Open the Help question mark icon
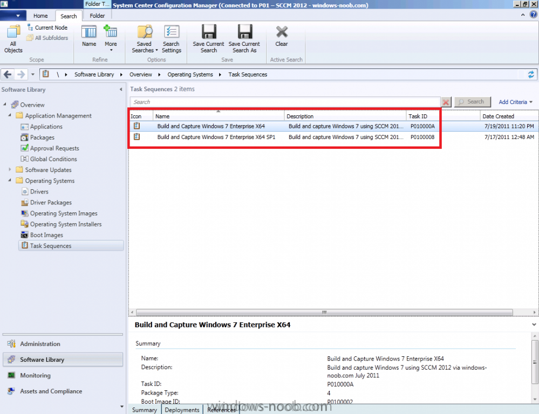This screenshot has width=539, height=414. pyautogui.click(x=533, y=15)
